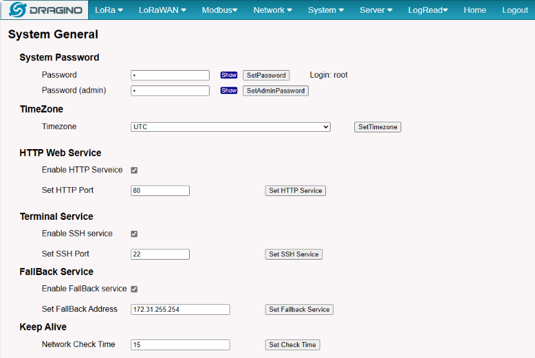Click the SetPassword button
The height and width of the screenshot is (358, 535).
tap(266, 75)
